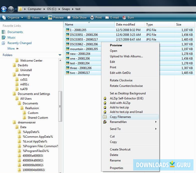Open Documents favorite link
This screenshot has width=196, height=173.
tap(15, 32)
